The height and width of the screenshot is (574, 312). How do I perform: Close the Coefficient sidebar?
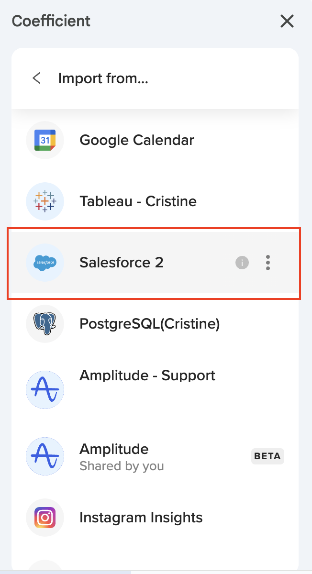287,21
